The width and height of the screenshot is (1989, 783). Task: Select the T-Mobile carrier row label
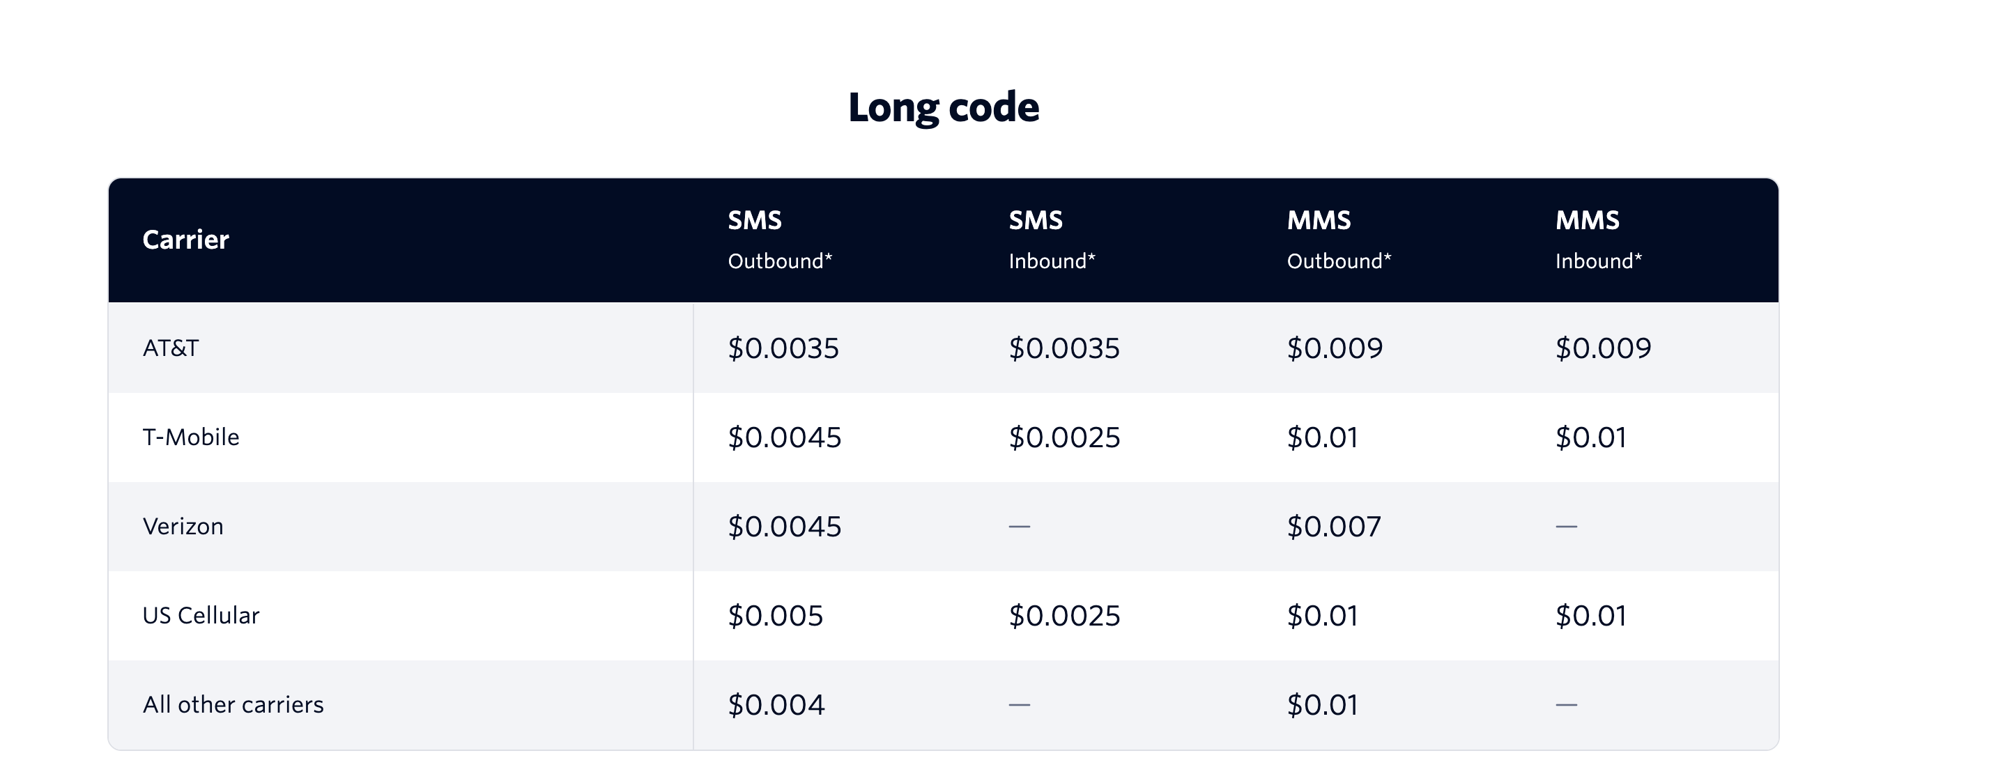coord(191,437)
